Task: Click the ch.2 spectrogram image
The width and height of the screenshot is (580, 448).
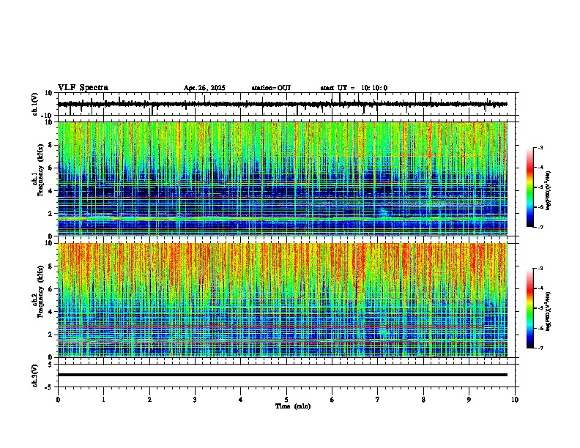Action: coord(283,300)
